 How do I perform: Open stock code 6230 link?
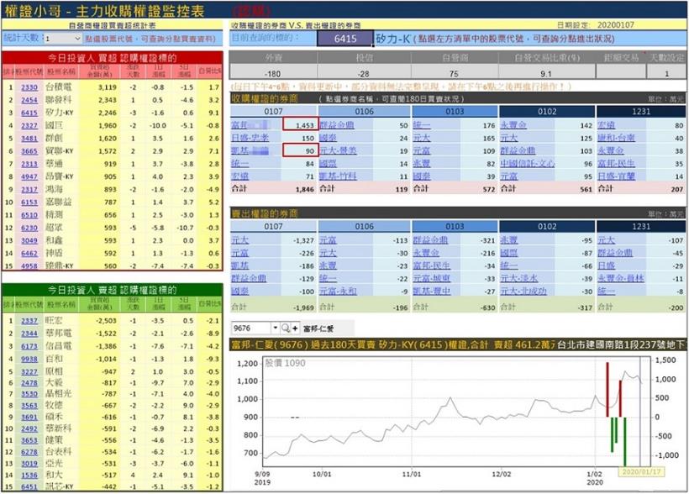[x=29, y=228]
